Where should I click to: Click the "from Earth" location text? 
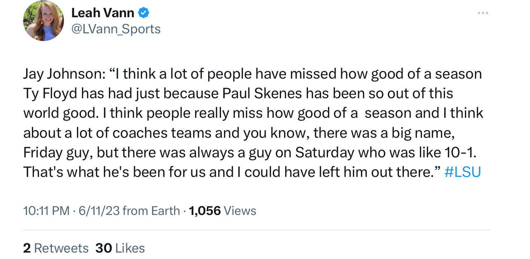151,211
